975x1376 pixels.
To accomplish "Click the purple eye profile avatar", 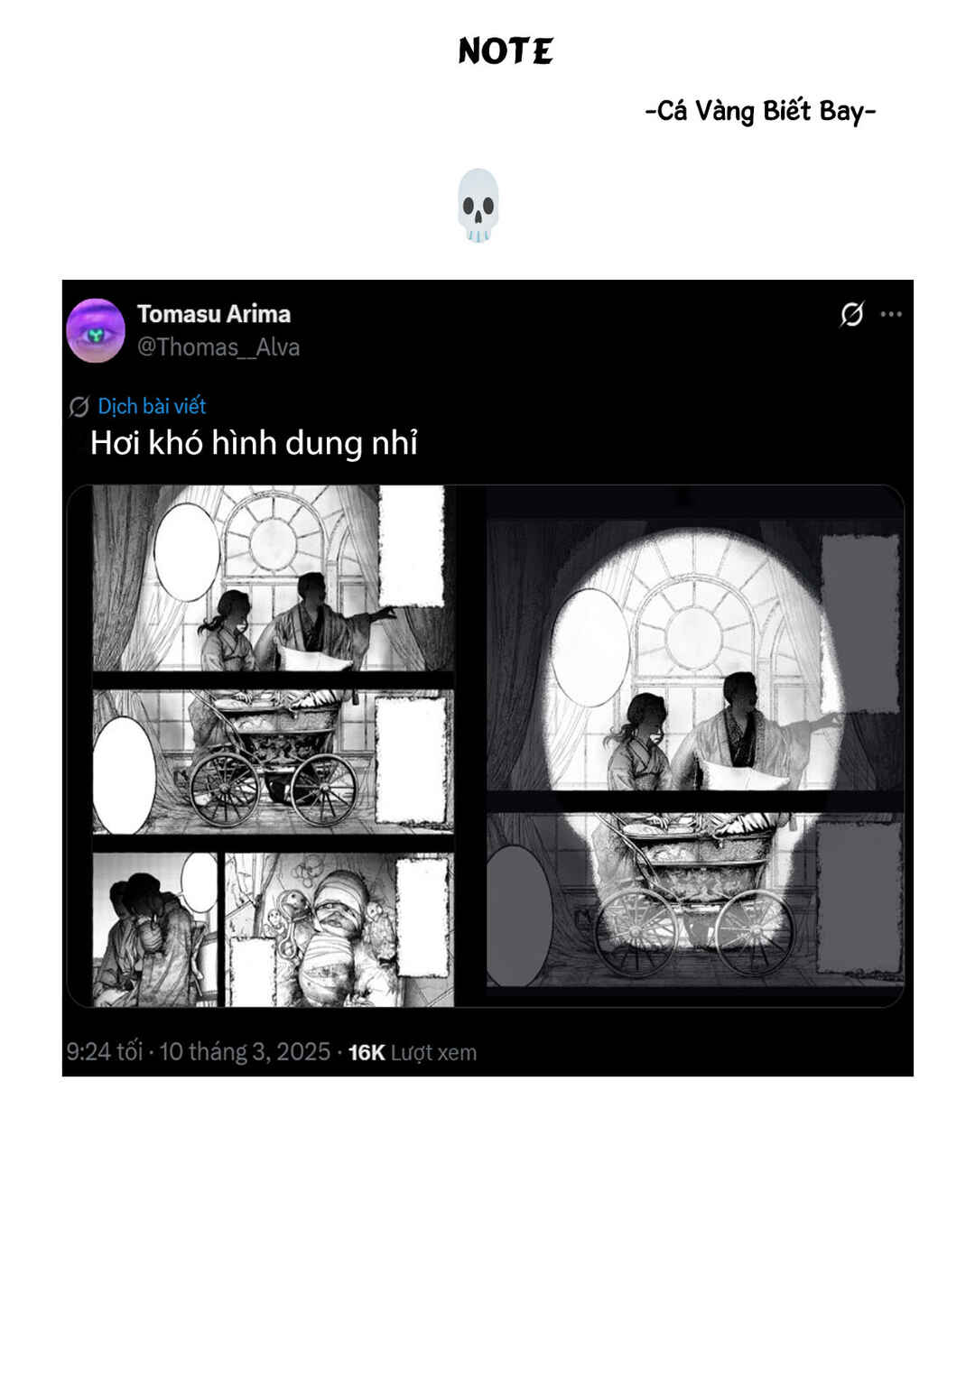I will coord(96,330).
